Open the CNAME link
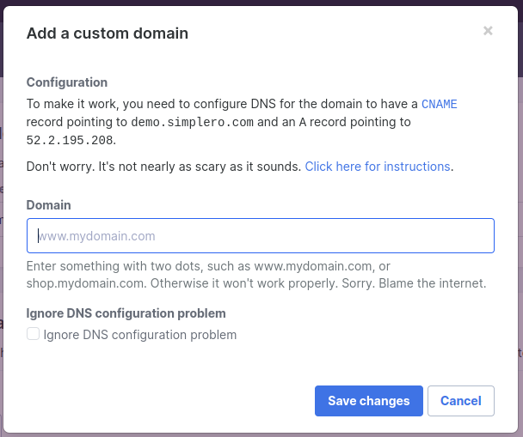Viewport: 523px width, 437px height. pos(439,104)
